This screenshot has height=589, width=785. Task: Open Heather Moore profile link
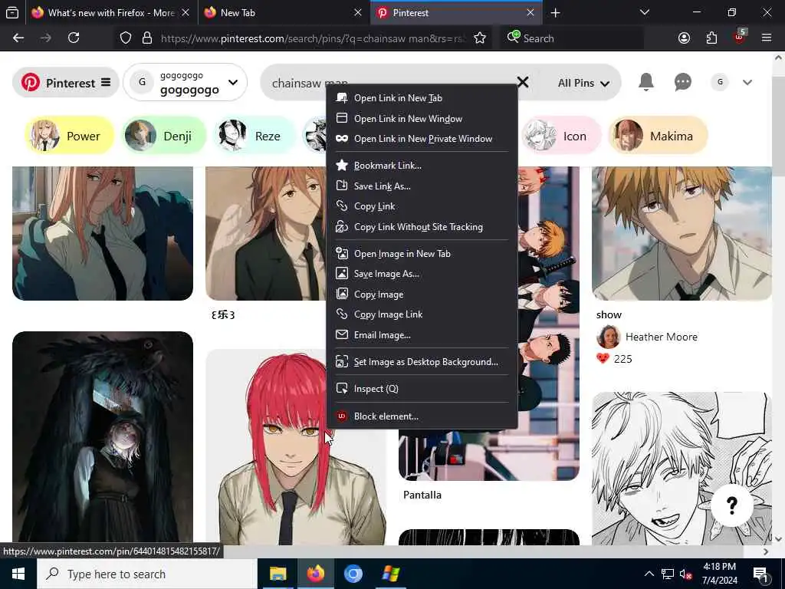click(661, 337)
